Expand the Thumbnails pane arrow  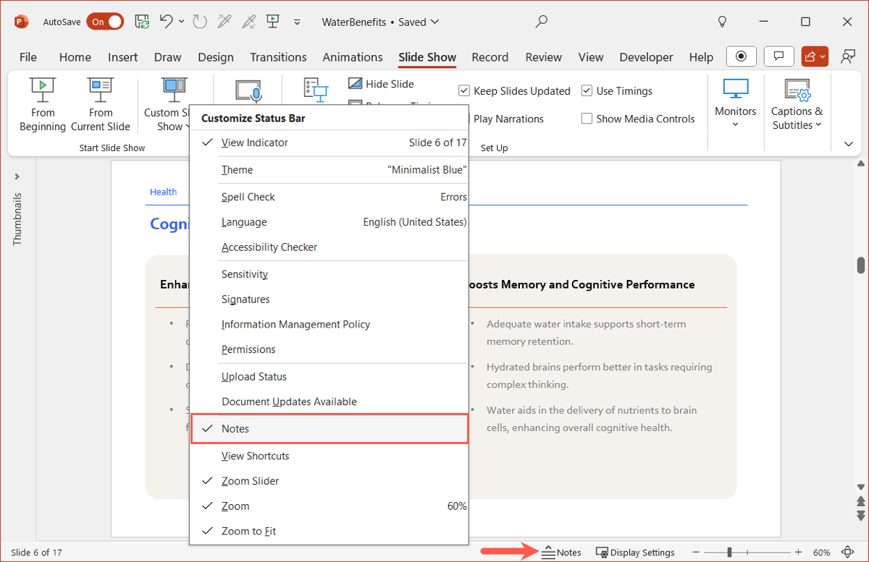pos(17,176)
